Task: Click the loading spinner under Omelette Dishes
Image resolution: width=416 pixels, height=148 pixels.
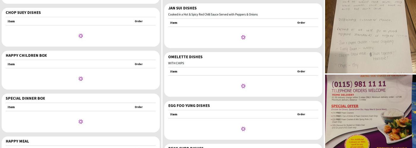Action: 243,86
